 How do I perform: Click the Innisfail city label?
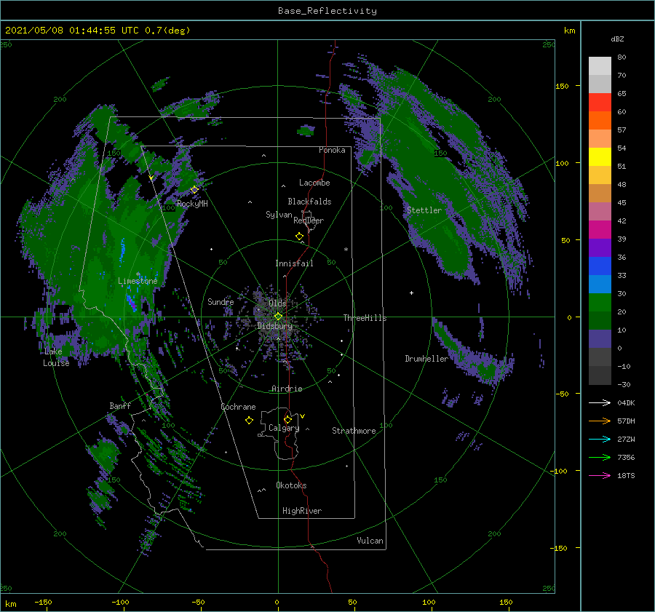(294, 263)
